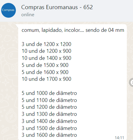
Task: Click the line 10 und de 1400 x 900
Action: [46, 58]
